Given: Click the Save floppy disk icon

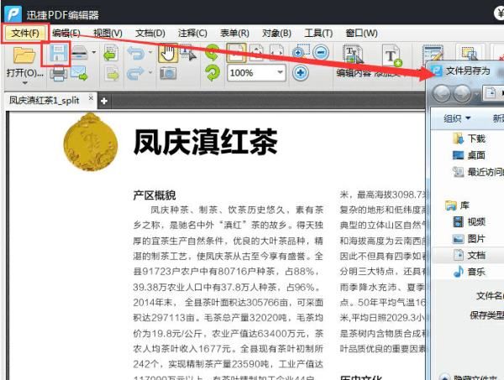Looking at the screenshot, I should coord(58,53).
